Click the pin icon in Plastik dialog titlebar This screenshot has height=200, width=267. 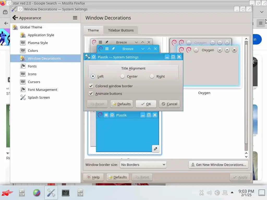pos(94,57)
